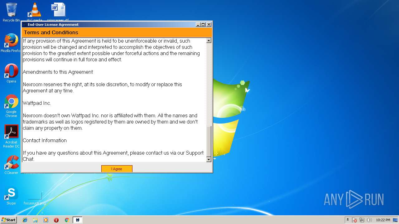399x224 pixels.
Task: Select the Google Chrome desktop icon
Action: tap(11, 106)
